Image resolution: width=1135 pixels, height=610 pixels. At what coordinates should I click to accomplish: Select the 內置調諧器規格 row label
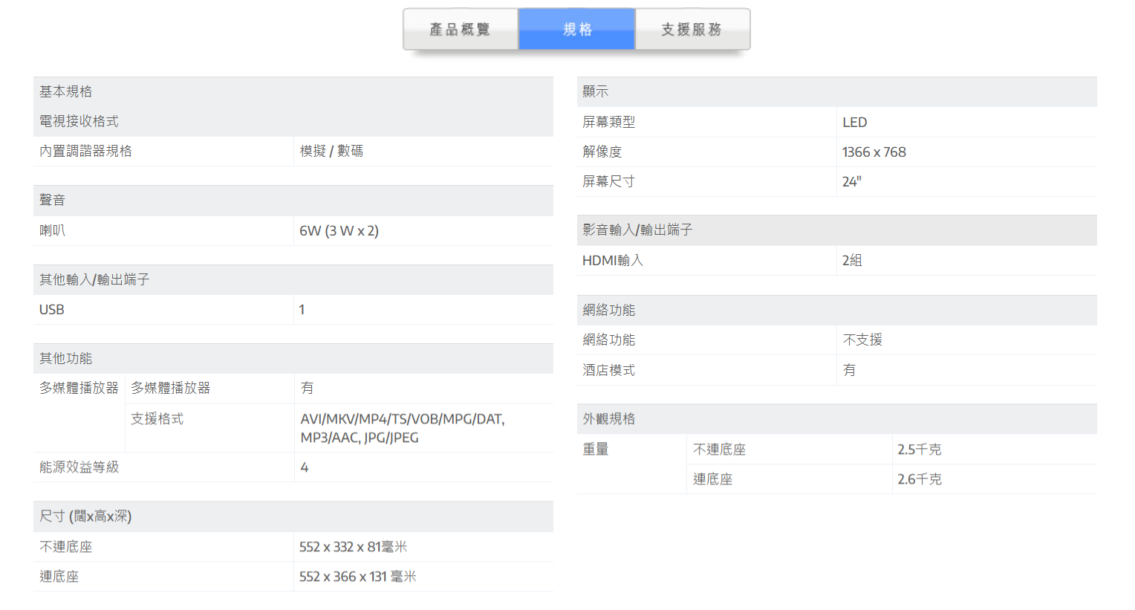pos(85,151)
